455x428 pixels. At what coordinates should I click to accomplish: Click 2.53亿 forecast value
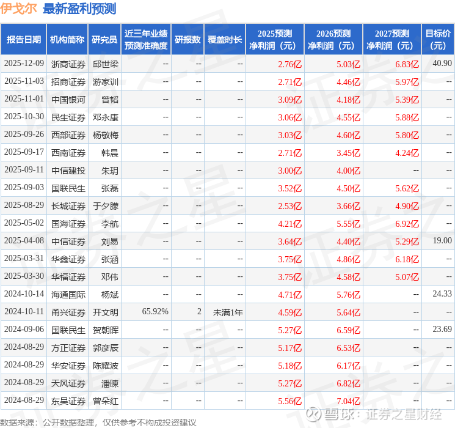tap(289, 205)
